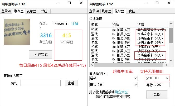Screen dimensions: 175x106
Task: Open the 绑定大区 link
Action: [x=122, y=92]
